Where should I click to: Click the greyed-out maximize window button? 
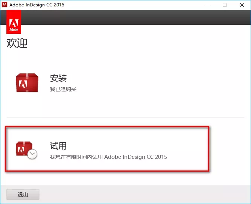point(225,5)
